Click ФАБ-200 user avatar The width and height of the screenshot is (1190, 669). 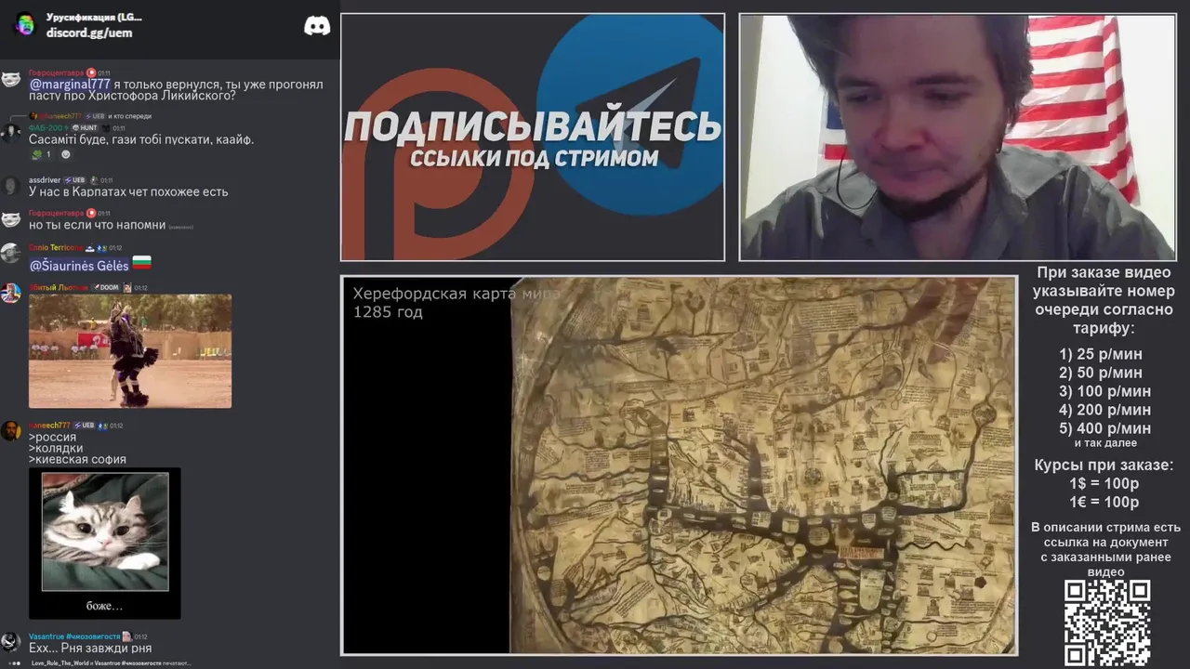[x=11, y=133]
